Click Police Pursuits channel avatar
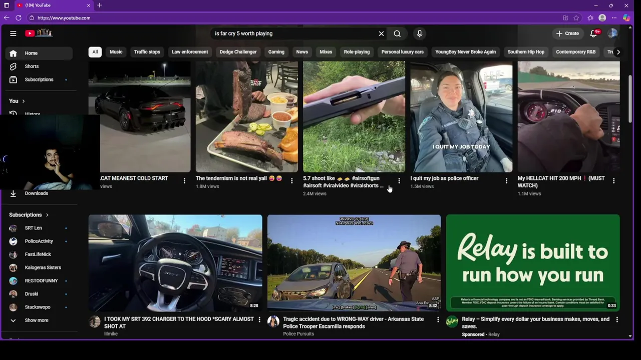Image resolution: width=641 pixels, height=360 pixels. [273, 321]
